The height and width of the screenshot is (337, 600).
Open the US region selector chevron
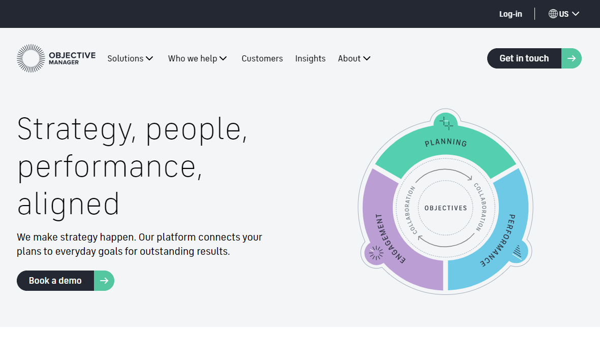[576, 14]
